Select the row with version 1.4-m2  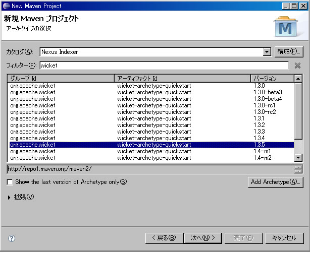pos(151,158)
